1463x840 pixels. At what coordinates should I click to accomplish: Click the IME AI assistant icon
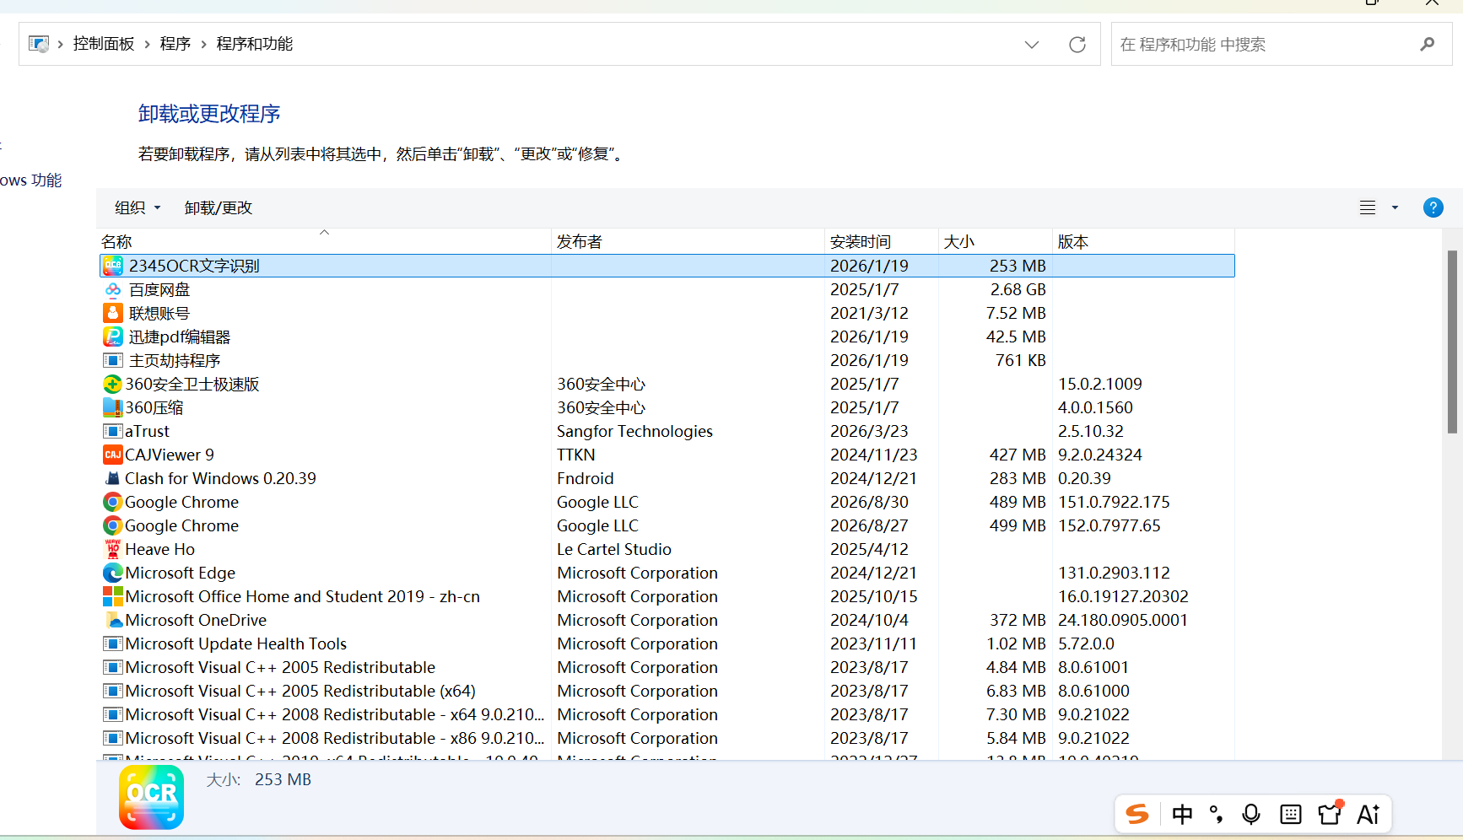[1368, 814]
